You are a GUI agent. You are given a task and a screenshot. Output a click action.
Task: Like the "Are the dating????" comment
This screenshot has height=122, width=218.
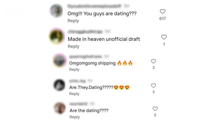[155, 109]
